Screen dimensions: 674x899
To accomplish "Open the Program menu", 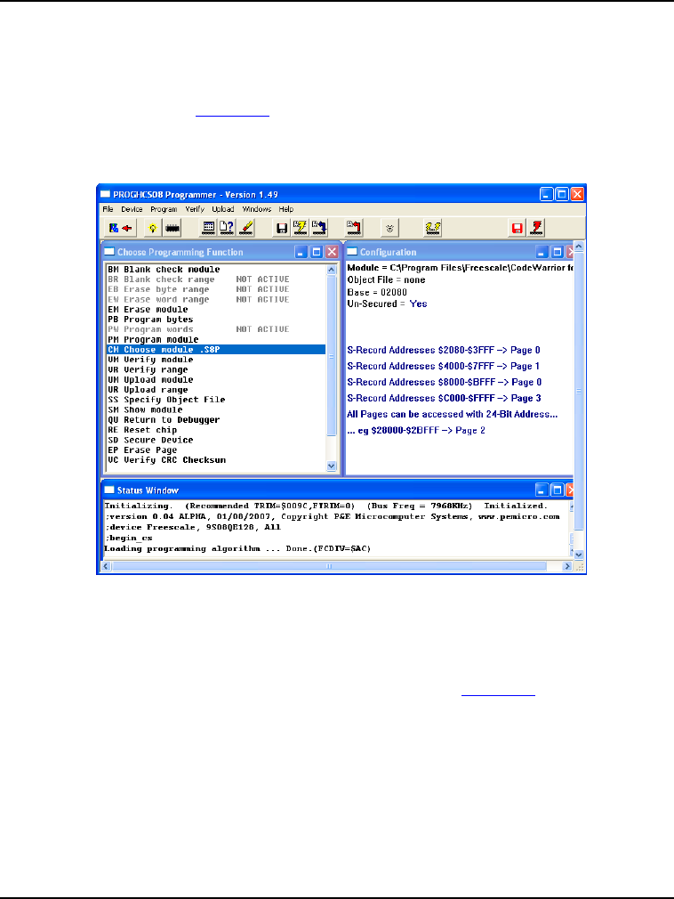I will [x=164, y=209].
